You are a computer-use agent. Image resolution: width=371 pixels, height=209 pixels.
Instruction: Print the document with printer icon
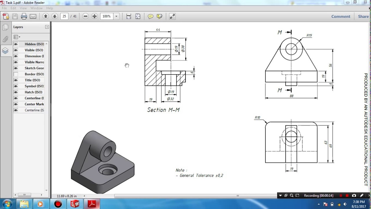[24, 17]
